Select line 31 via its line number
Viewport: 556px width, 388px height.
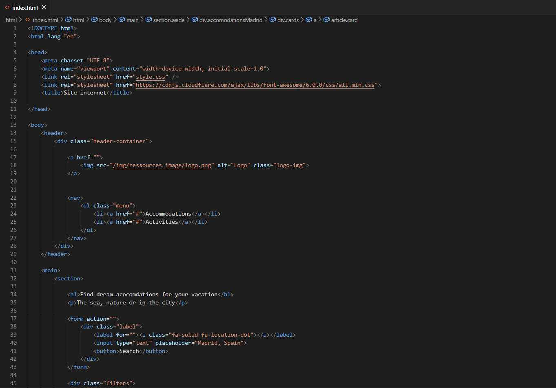tap(13, 270)
